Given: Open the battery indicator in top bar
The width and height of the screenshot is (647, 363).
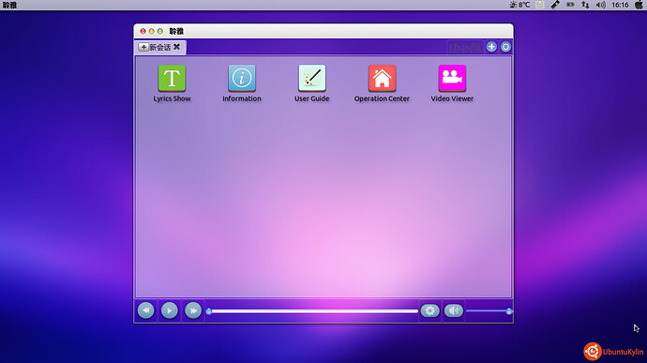Looking at the screenshot, I should [570, 5].
